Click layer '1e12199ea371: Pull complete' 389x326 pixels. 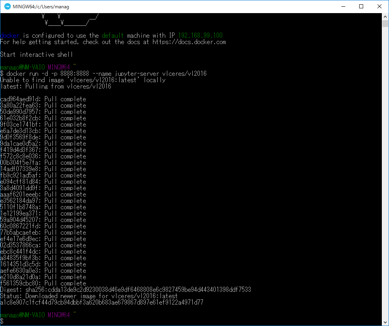pos(43,214)
